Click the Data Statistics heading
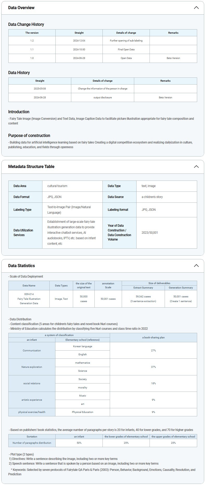This screenshot has height=486, width=206. 21,266
